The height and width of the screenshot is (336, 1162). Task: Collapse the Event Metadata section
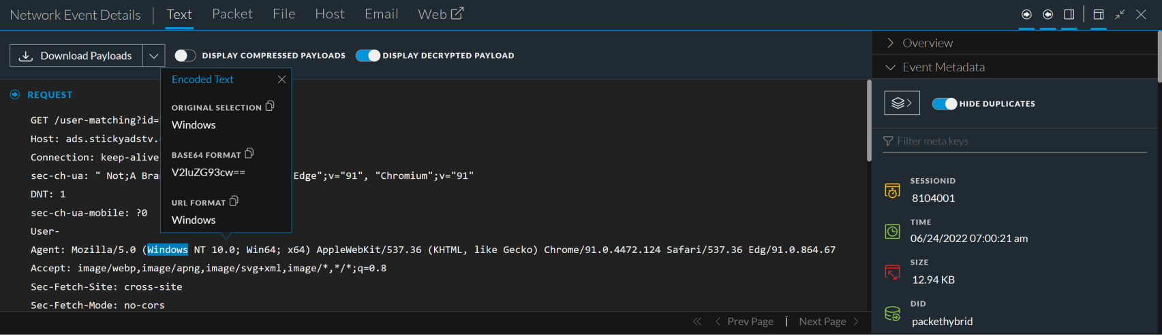click(x=943, y=67)
